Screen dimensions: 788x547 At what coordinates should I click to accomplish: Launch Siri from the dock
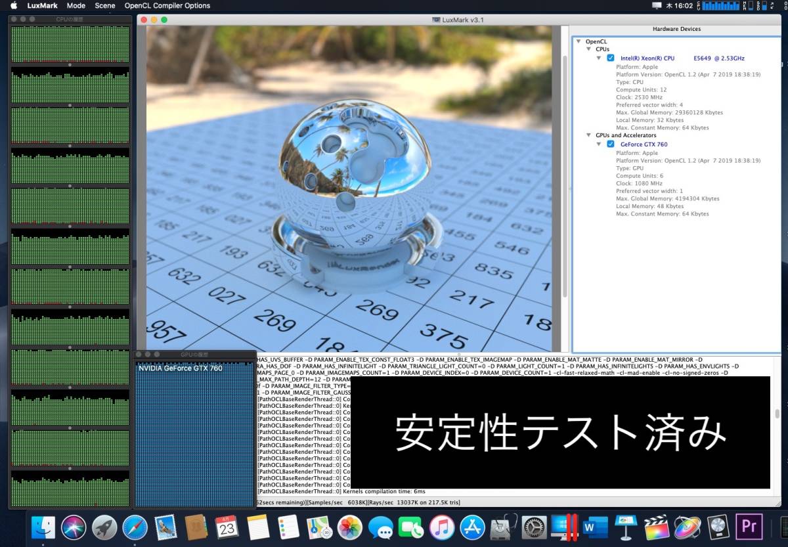(x=74, y=527)
